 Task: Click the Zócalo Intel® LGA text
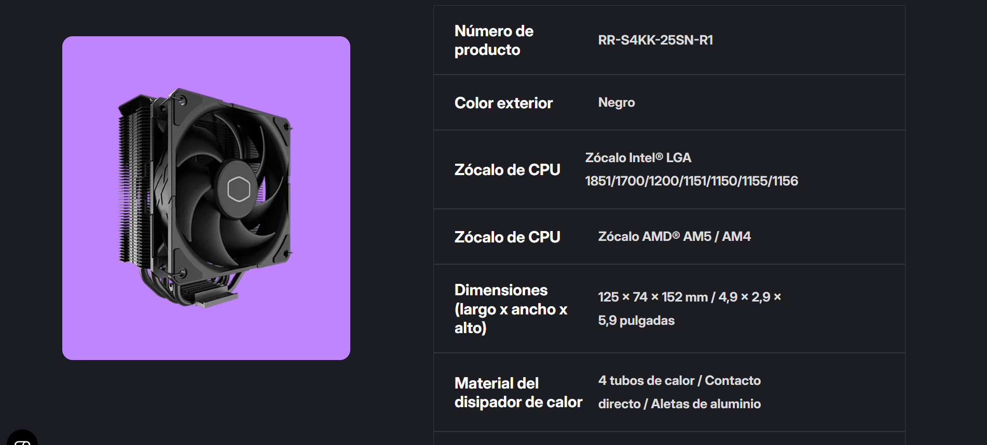click(x=638, y=157)
